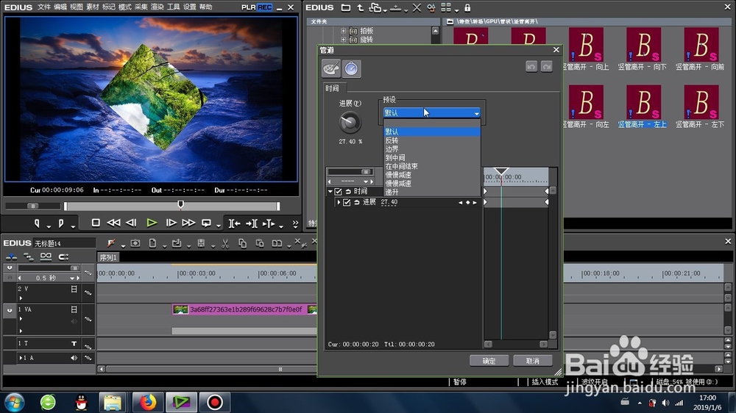The image size is (736, 413).
Task: Click the delete X icon in bin toolbar
Action: (x=417, y=8)
